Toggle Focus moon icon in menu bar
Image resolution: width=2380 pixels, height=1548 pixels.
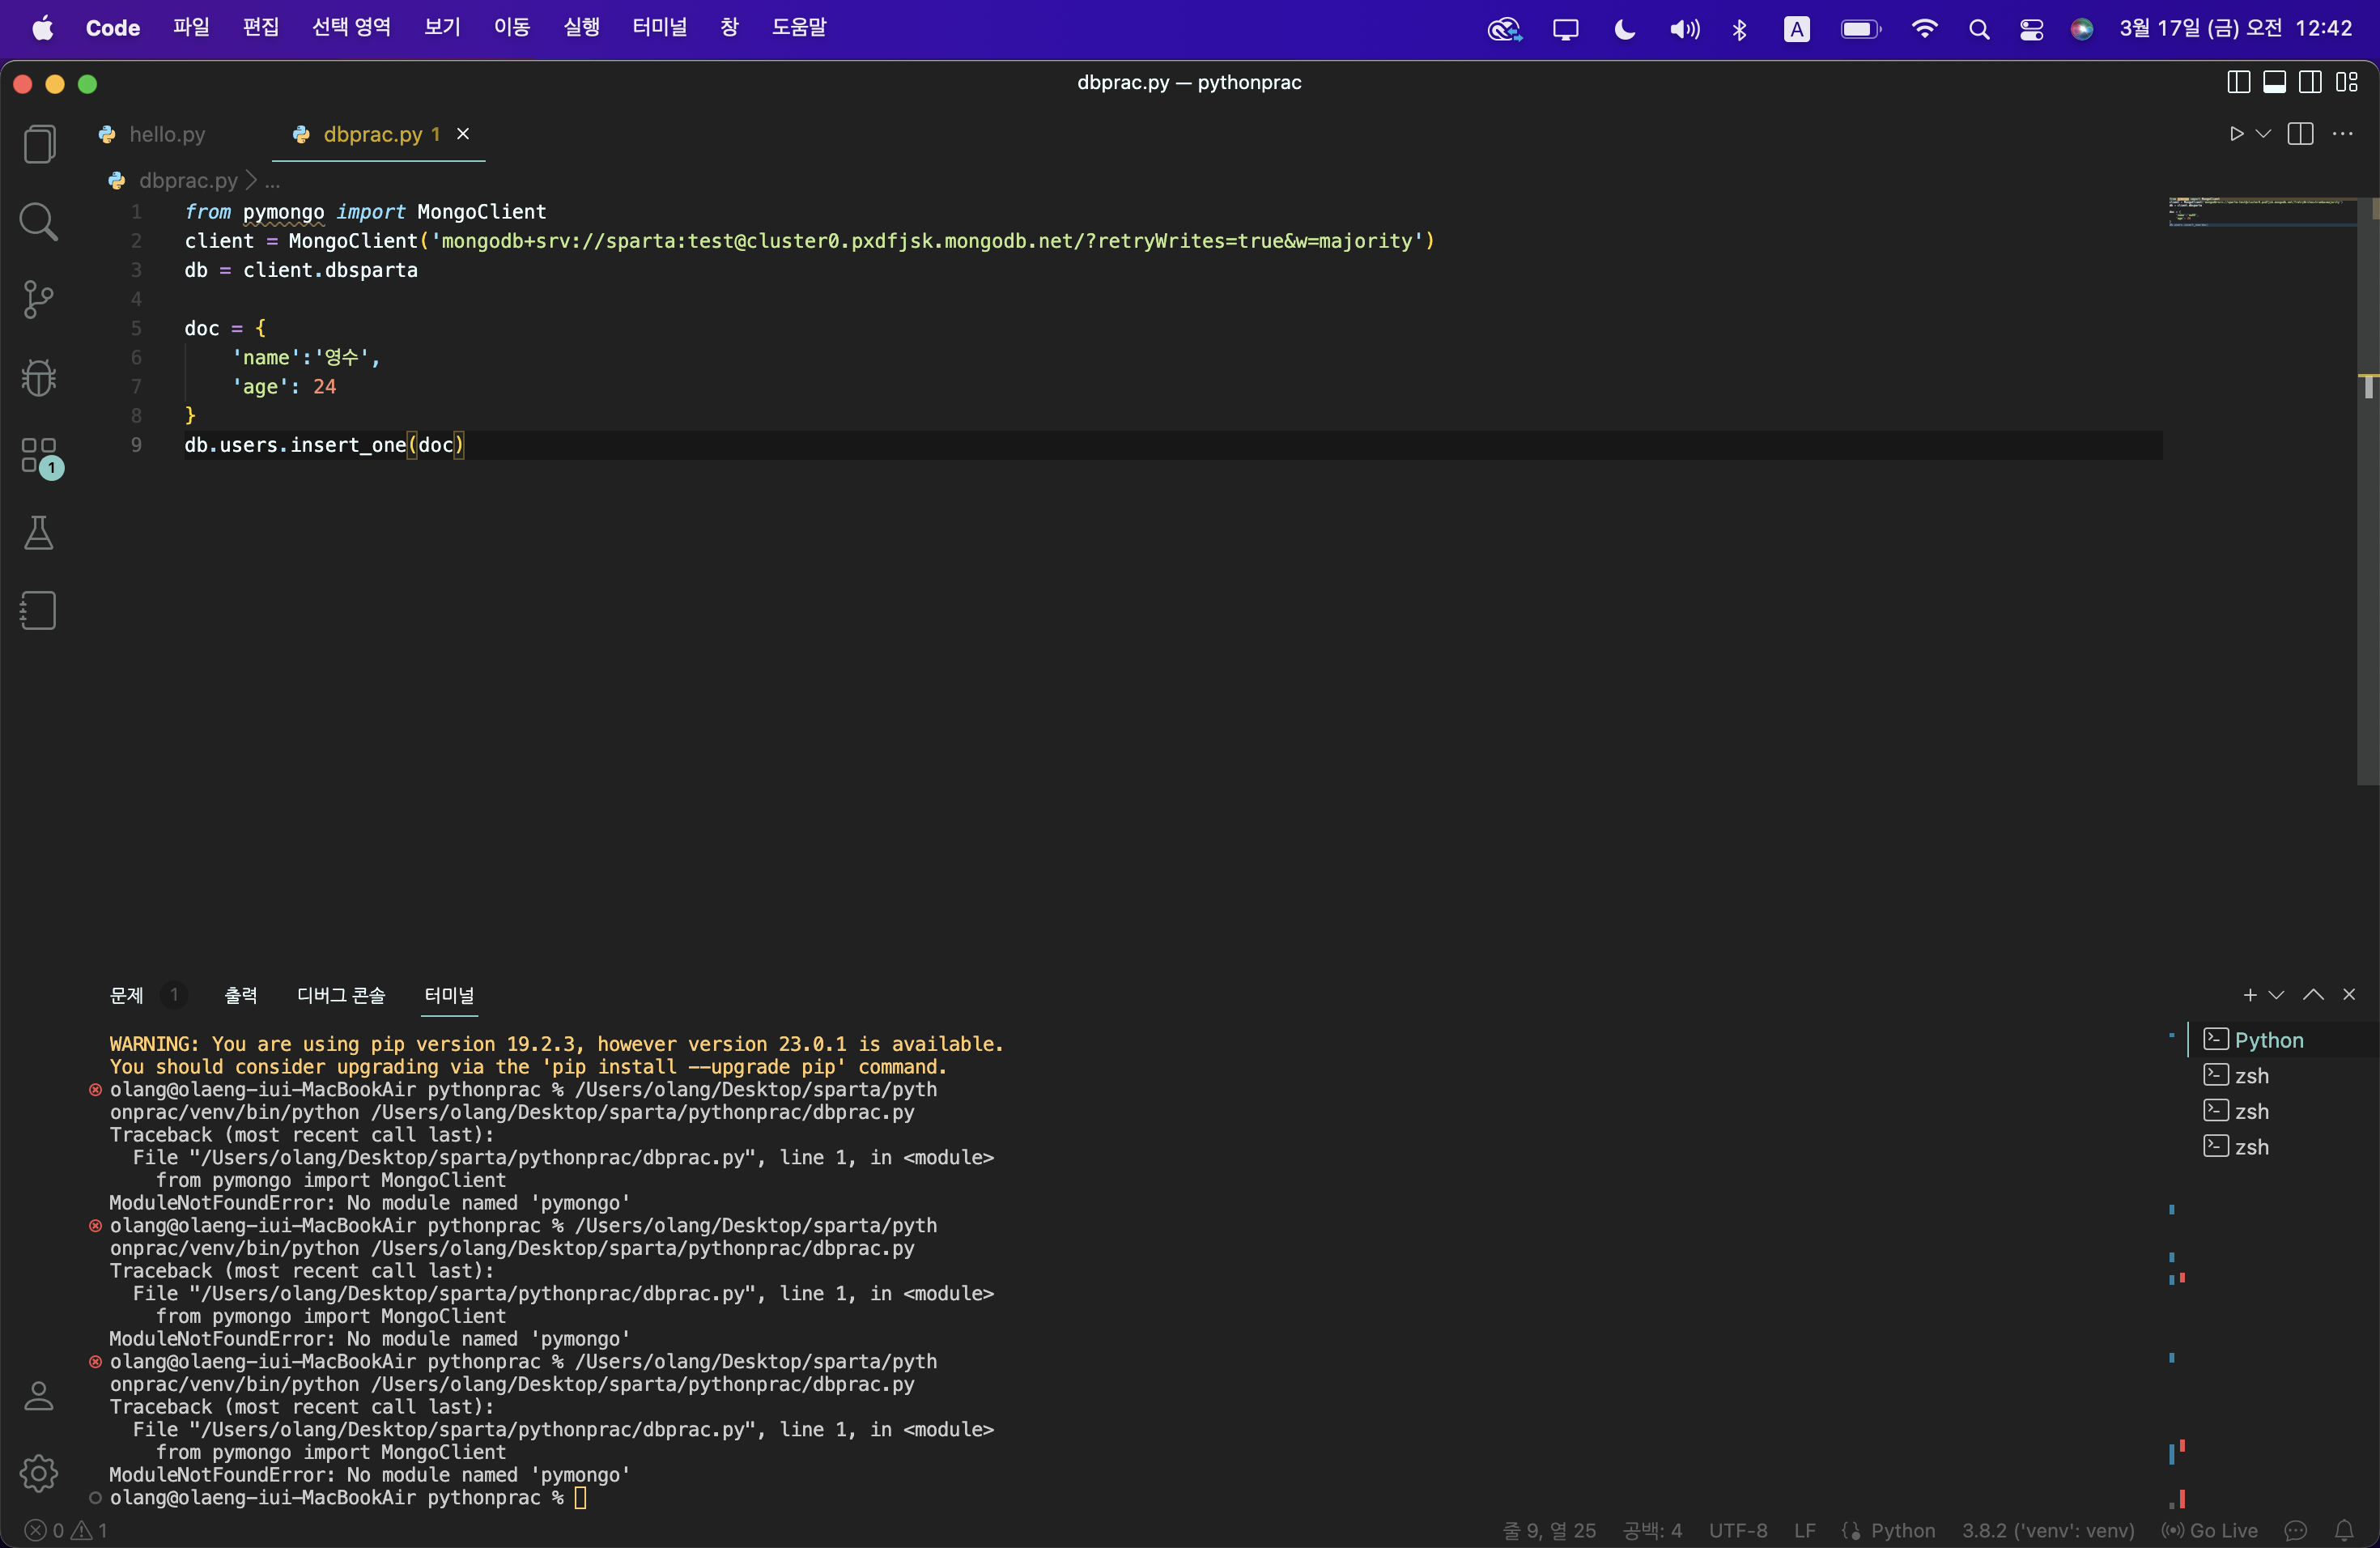[x=1625, y=29]
